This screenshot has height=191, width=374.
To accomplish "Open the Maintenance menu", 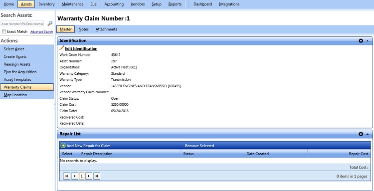I will click(72, 4).
